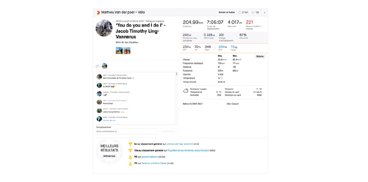The image size is (368, 182).
Task: Open the Tarbena climb to Rates link
Action: click(151, 163)
